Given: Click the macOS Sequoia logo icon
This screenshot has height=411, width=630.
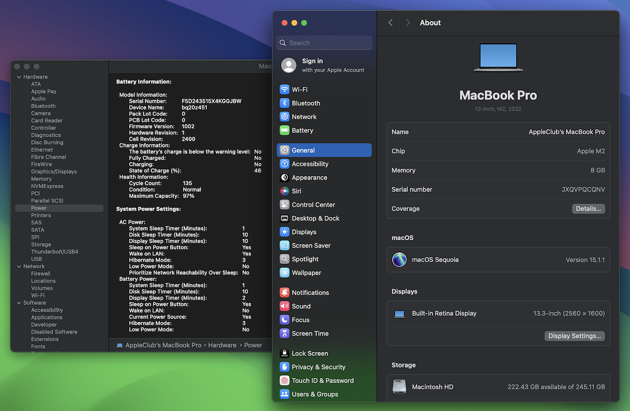Looking at the screenshot, I should point(399,260).
